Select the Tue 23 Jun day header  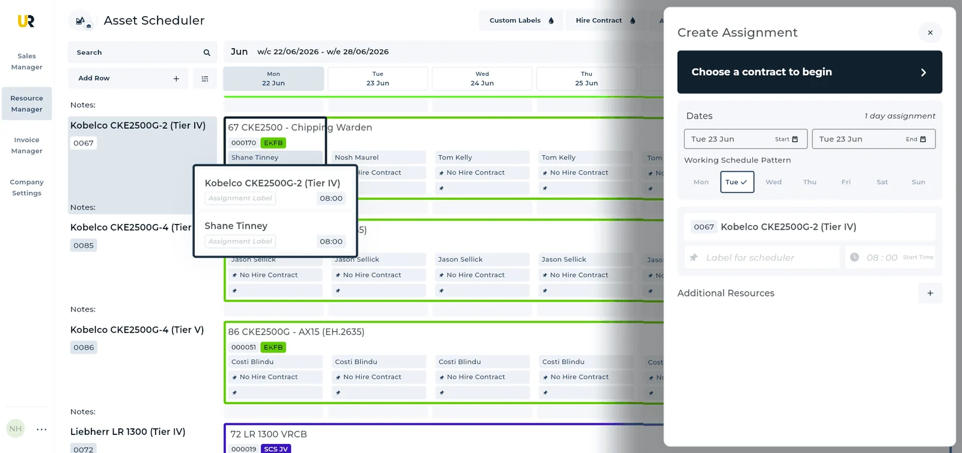pyautogui.click(x=378, y=79)
